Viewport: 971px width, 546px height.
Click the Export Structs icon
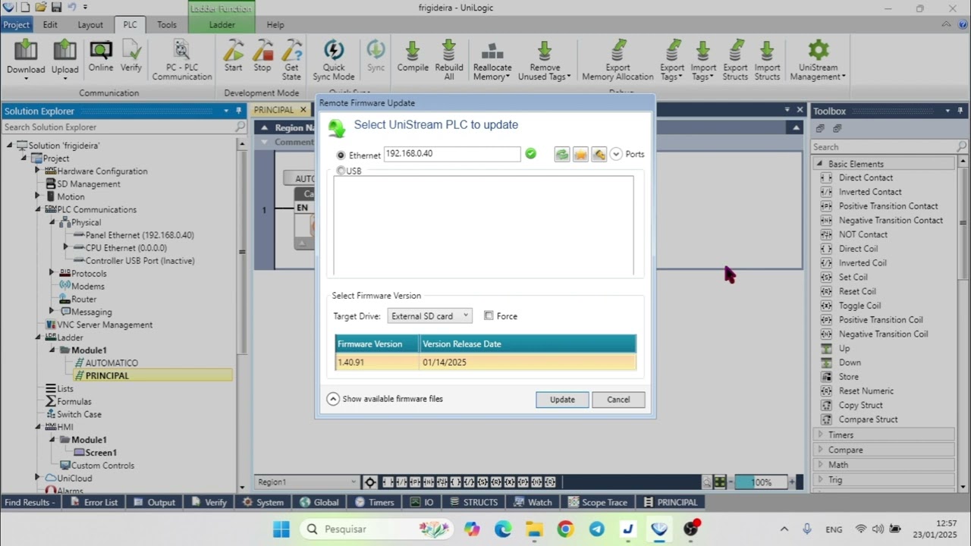[735, 61]
